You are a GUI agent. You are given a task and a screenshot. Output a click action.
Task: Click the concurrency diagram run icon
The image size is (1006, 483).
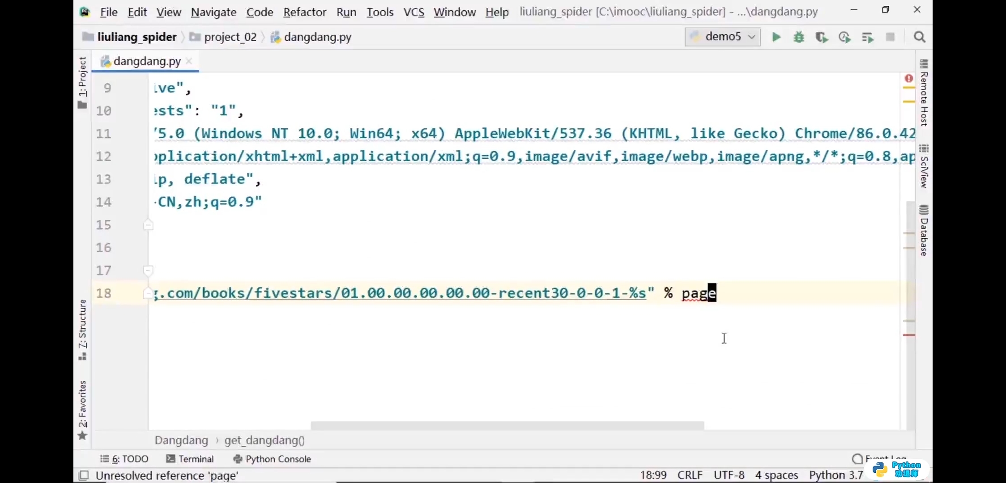(x=868, y=37)
